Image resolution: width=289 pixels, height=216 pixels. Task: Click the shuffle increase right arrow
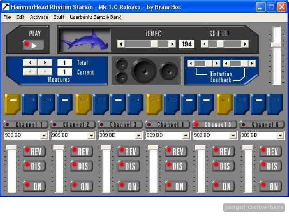[245, 44]
